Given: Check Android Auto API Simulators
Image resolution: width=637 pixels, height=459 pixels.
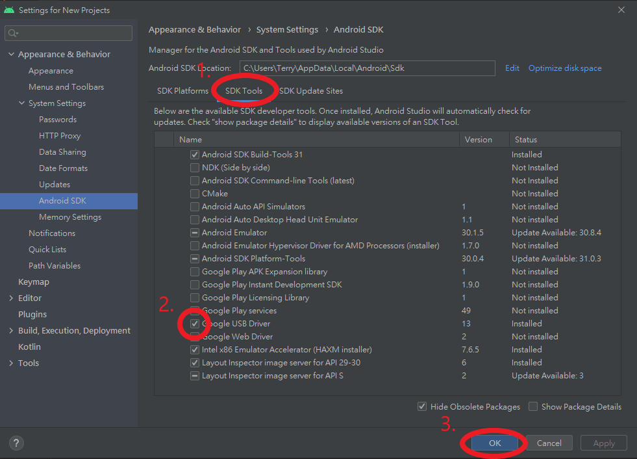Looking at the screenshot, I should click(x=195, y=207).
